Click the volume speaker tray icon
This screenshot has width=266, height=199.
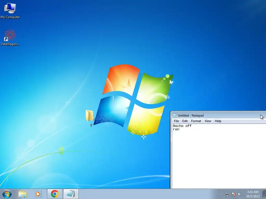(240, 194)
